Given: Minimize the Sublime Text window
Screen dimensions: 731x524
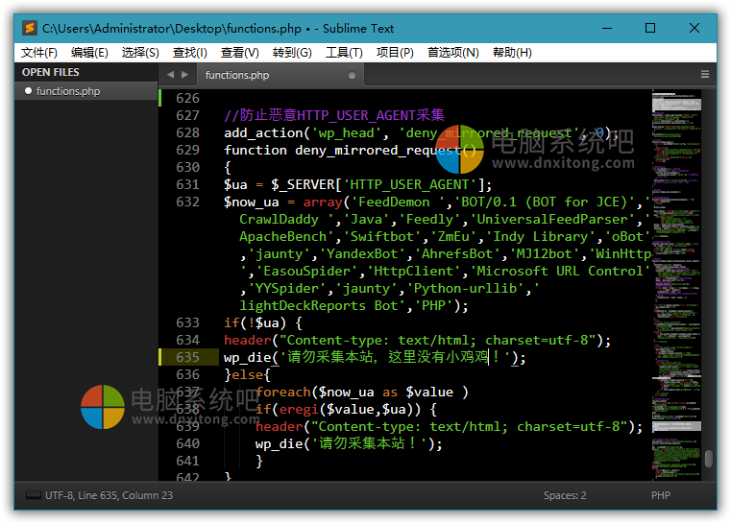Looking at the screenshot, I should [x=607, y=29].
